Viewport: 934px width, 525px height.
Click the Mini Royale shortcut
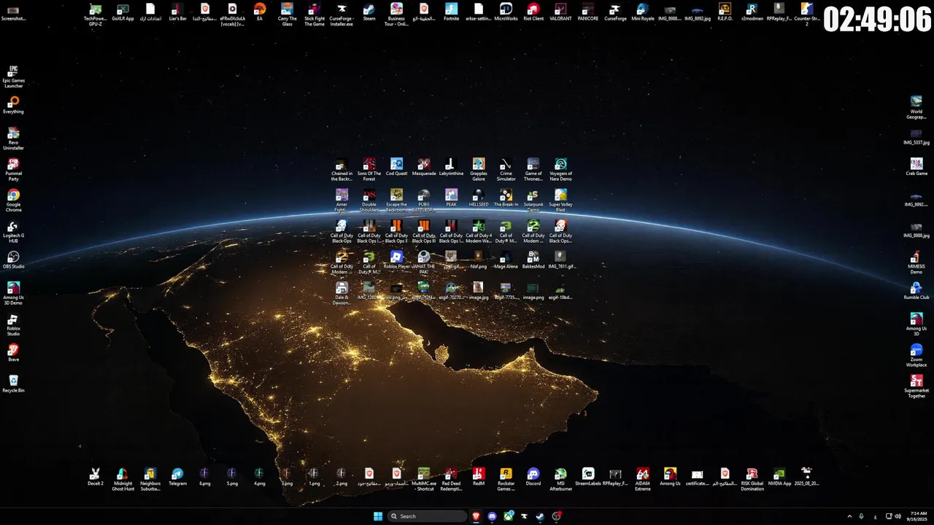point(643,12)
